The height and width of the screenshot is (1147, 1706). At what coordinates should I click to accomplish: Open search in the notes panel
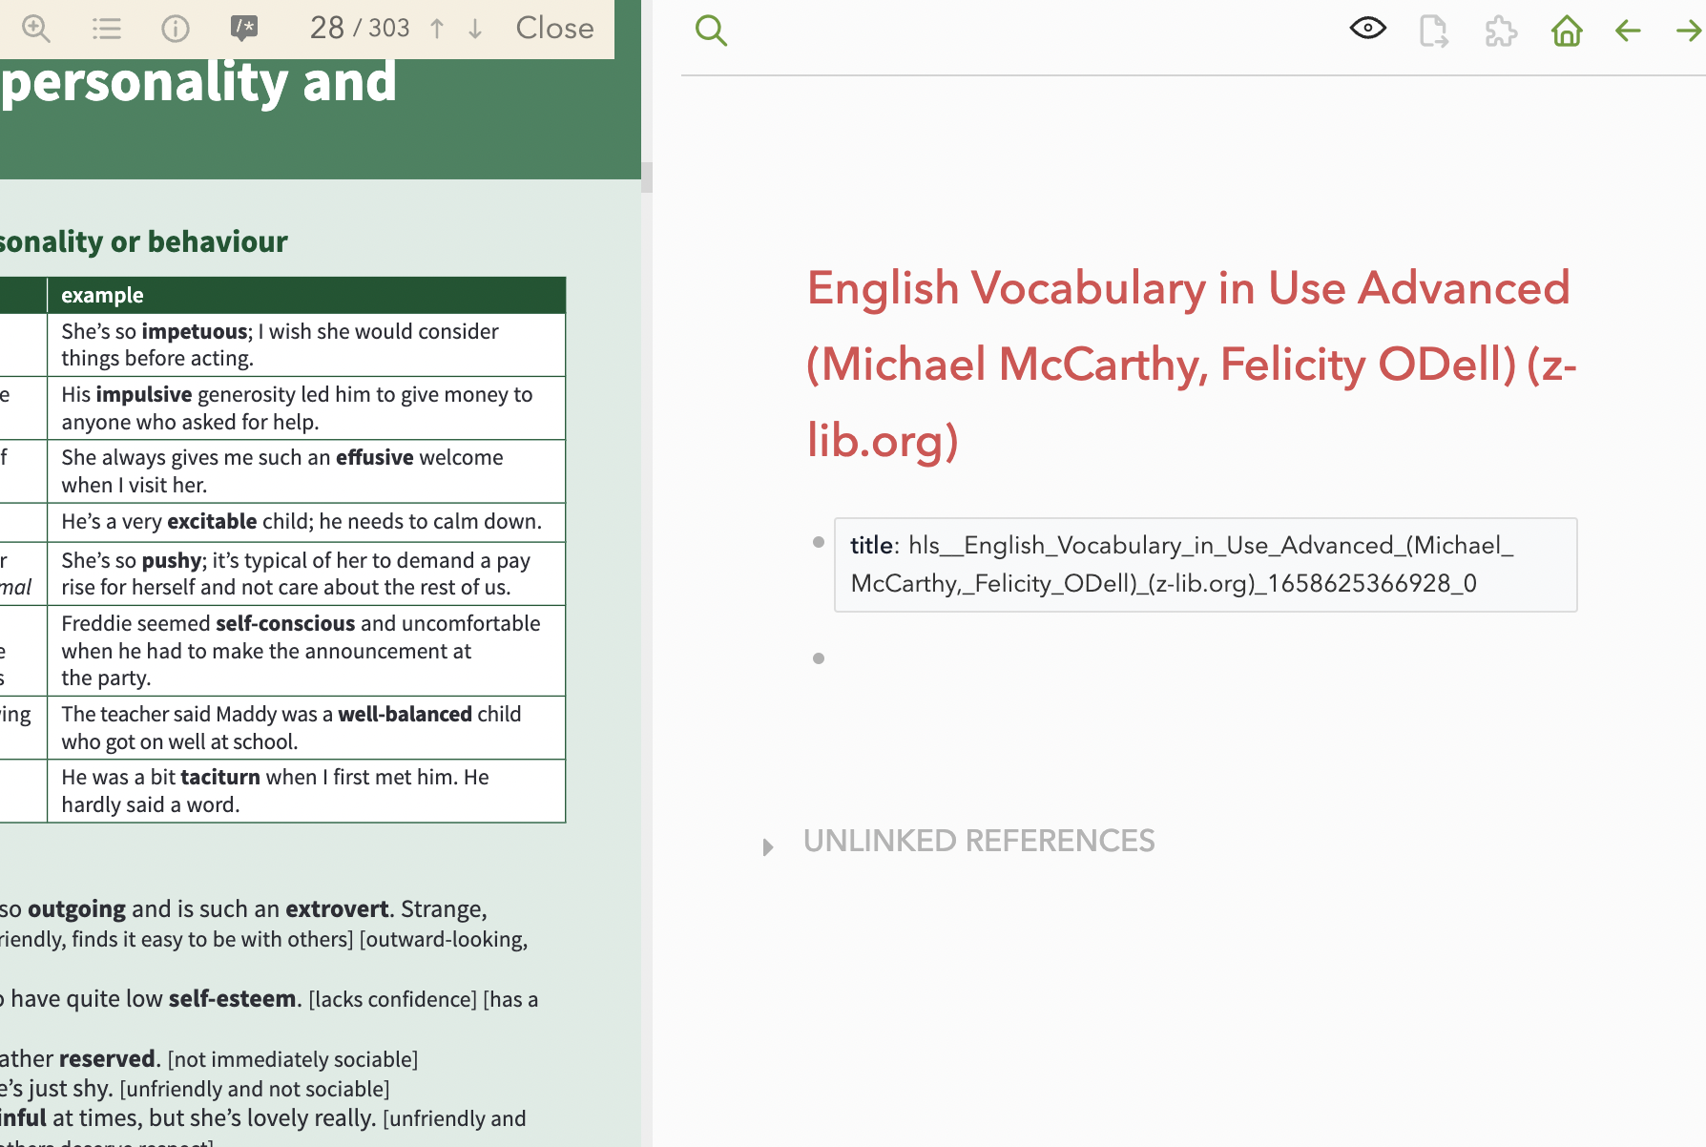point(711,30)
